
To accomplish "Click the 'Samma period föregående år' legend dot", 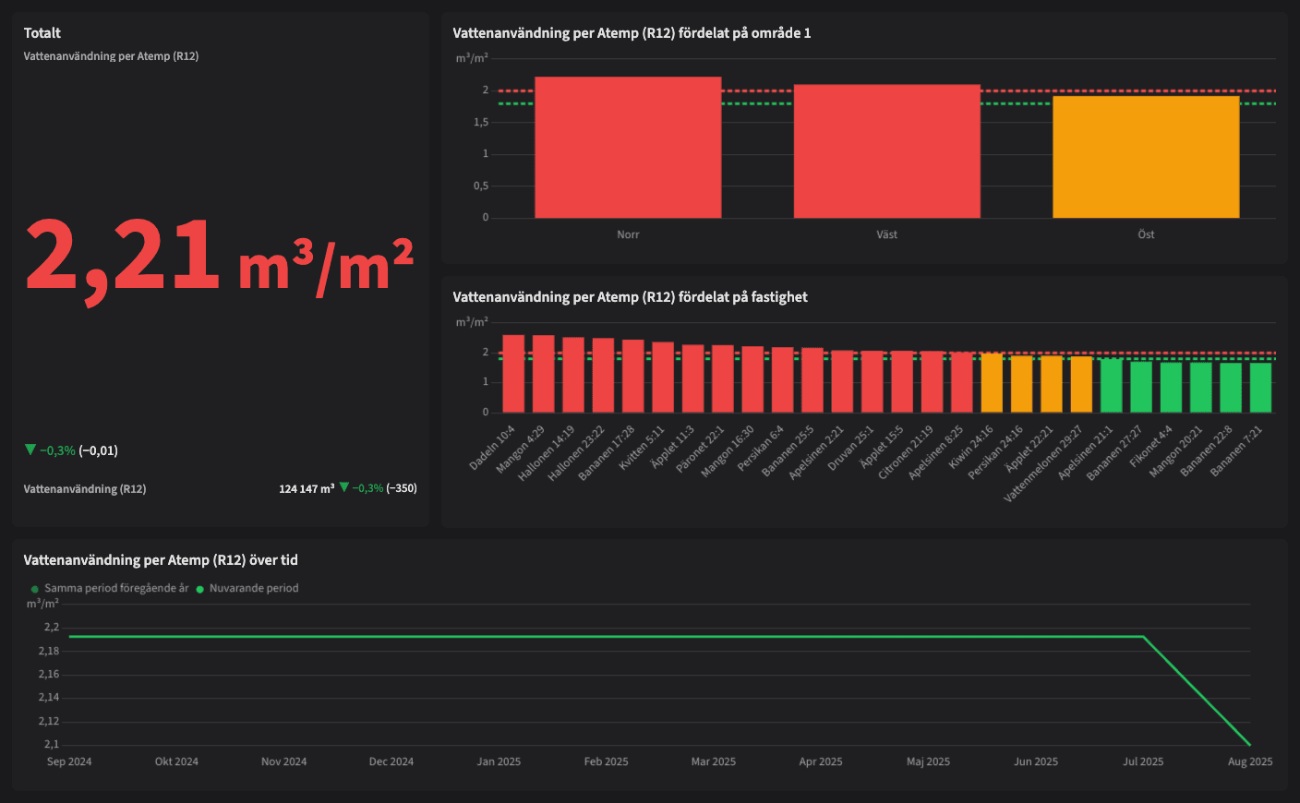I will (35, 589).
